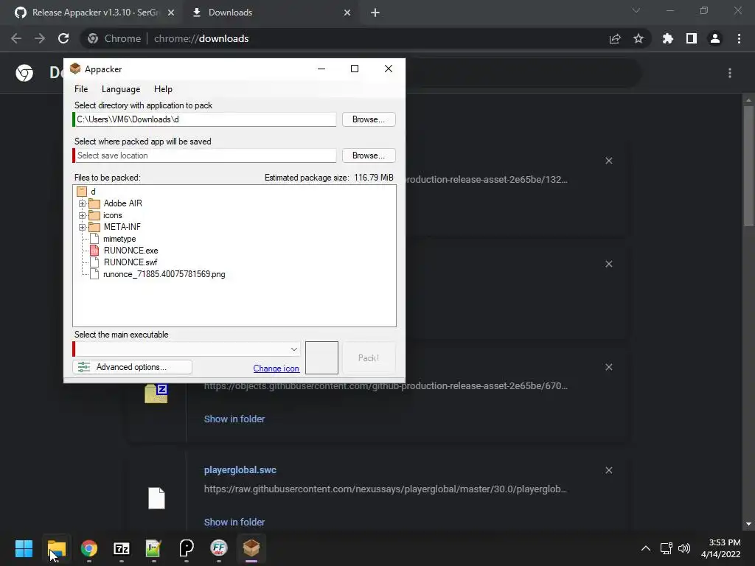Open volume control in system tray

coord(683,548)
